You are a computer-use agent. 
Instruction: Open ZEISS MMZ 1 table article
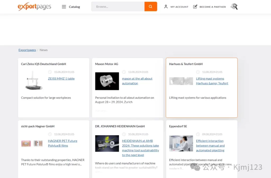[61, 79]
